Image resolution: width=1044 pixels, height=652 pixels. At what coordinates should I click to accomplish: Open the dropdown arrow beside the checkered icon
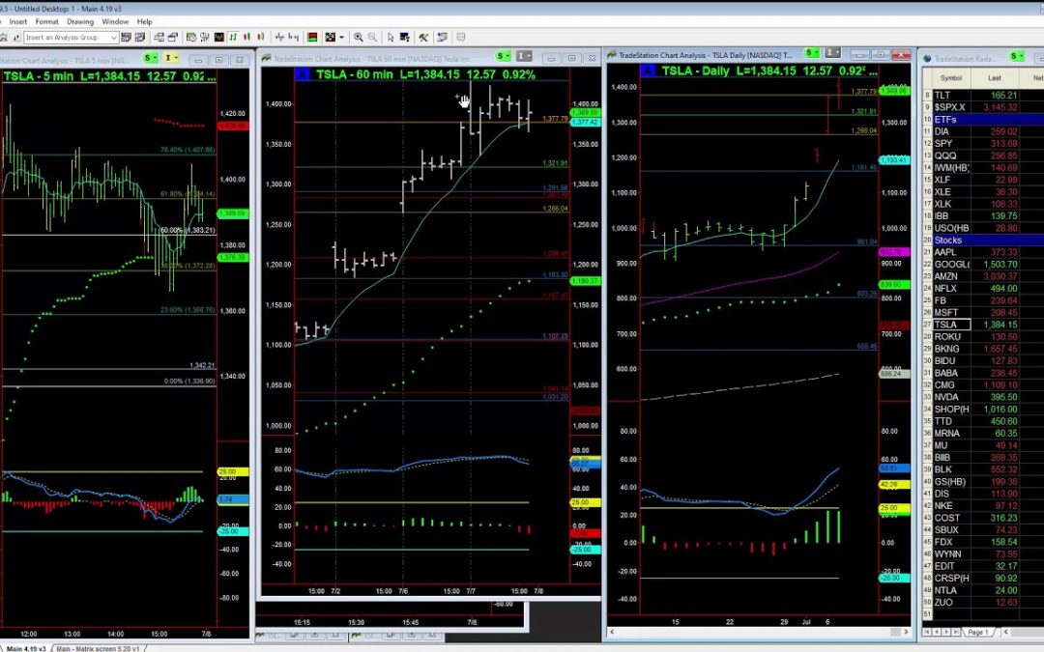pyautogui.click(x=341, y=38)
